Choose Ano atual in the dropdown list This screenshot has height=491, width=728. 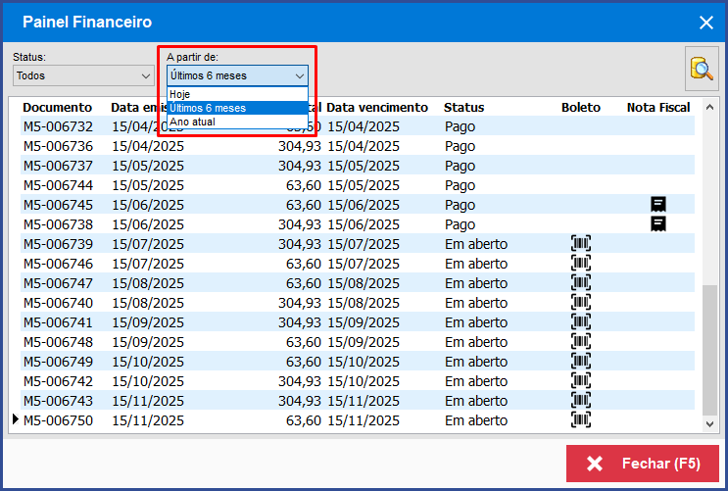tap(237, 122)
